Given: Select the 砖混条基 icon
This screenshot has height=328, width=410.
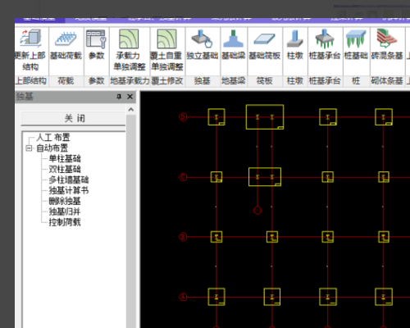Looking at the screenshot, I should pyautogui.click(x=387, y=39).
